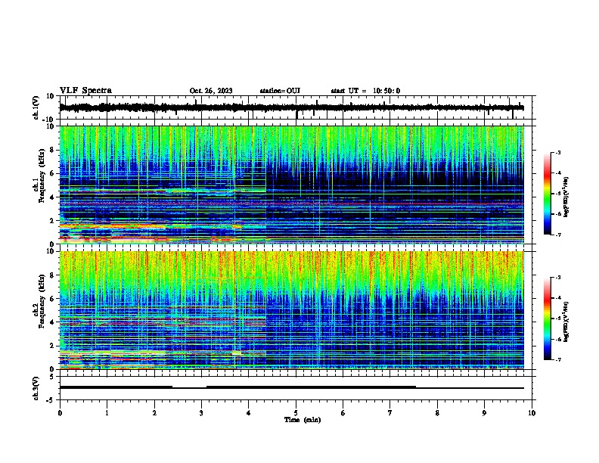Click the ch.1 spectrogram color bar
The height and width of the screenshot is (463, 599).
[x=548, y=194]
